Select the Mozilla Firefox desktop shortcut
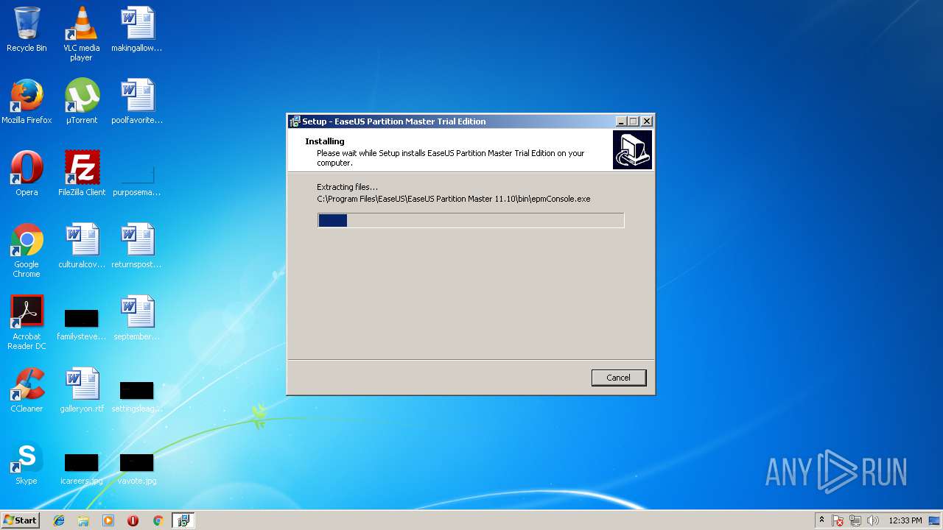The height and width of the screenshot is (530, 943). point(27,102)
